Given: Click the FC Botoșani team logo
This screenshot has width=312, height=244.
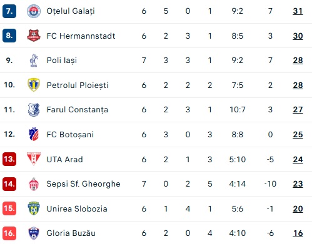Looking at the screenshot, I should coord(34,134).
